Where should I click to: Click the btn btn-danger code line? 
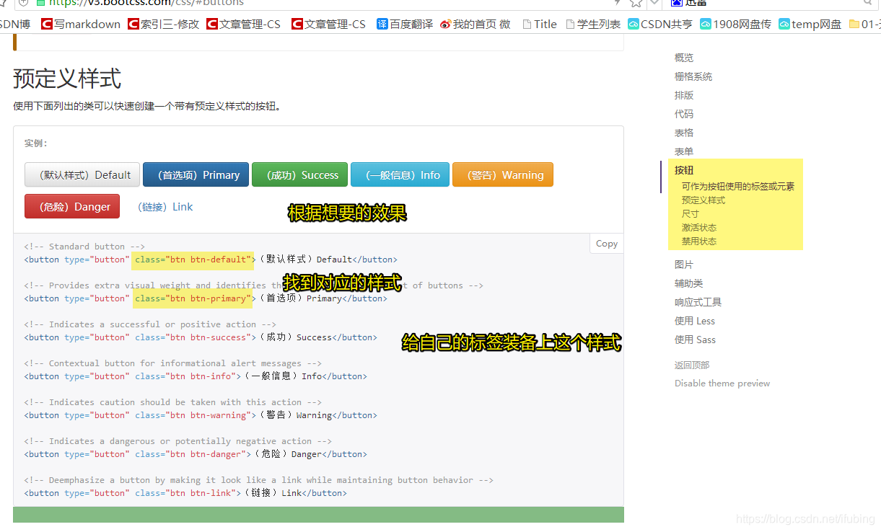click(x=196, y=453)
